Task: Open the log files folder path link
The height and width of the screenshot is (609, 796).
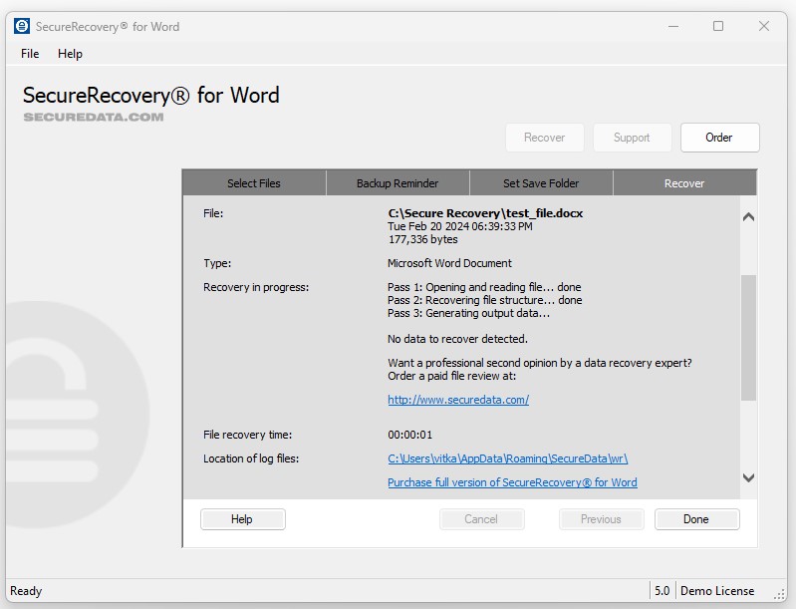Action: click(x=507, y=458)
